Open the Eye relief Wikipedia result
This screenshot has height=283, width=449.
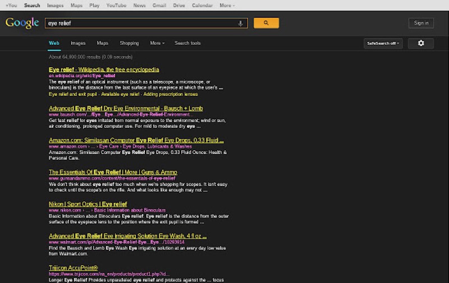pos(104,69)
